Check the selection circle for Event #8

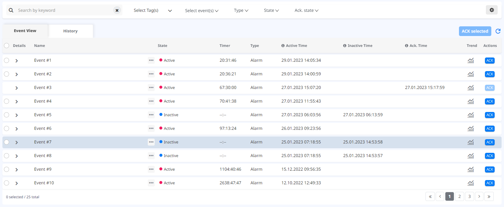click(x=7, y=156)
